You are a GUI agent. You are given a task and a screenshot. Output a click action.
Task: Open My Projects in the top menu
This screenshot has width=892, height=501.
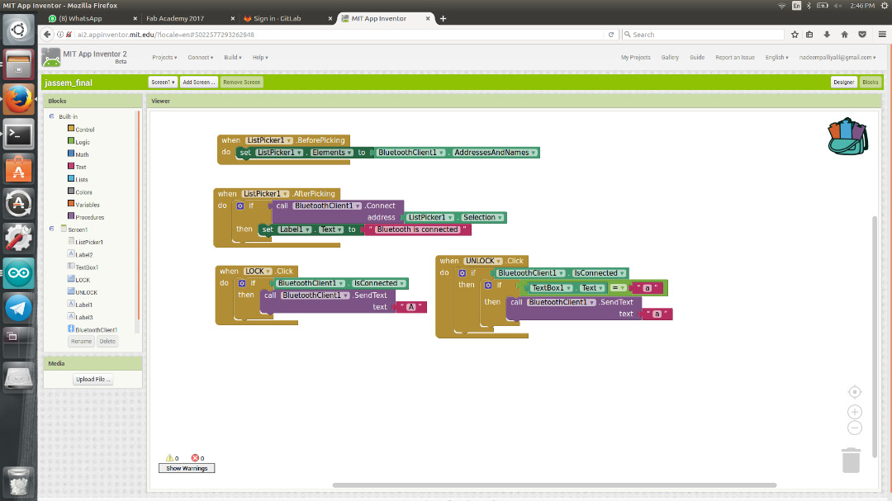[635, 58]
